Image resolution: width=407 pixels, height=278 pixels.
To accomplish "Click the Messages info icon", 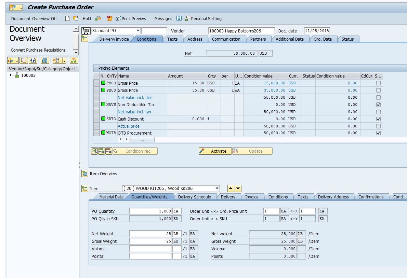I will (x=179, y=18).
